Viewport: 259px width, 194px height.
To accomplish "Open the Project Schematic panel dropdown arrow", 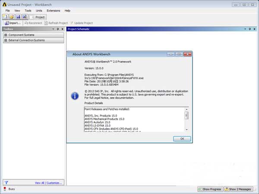I will point(245,29).
